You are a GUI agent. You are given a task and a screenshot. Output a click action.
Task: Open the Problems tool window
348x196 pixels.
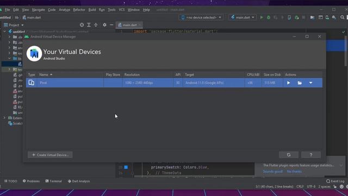[x=31, y=181]
